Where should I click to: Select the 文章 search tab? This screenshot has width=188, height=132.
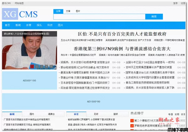tap(68, 11)
